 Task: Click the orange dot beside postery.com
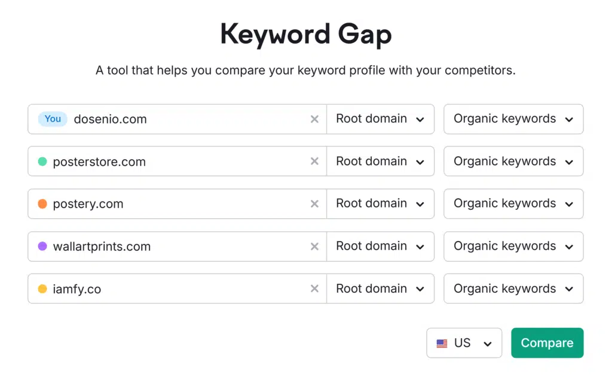(x=42, y=204)
